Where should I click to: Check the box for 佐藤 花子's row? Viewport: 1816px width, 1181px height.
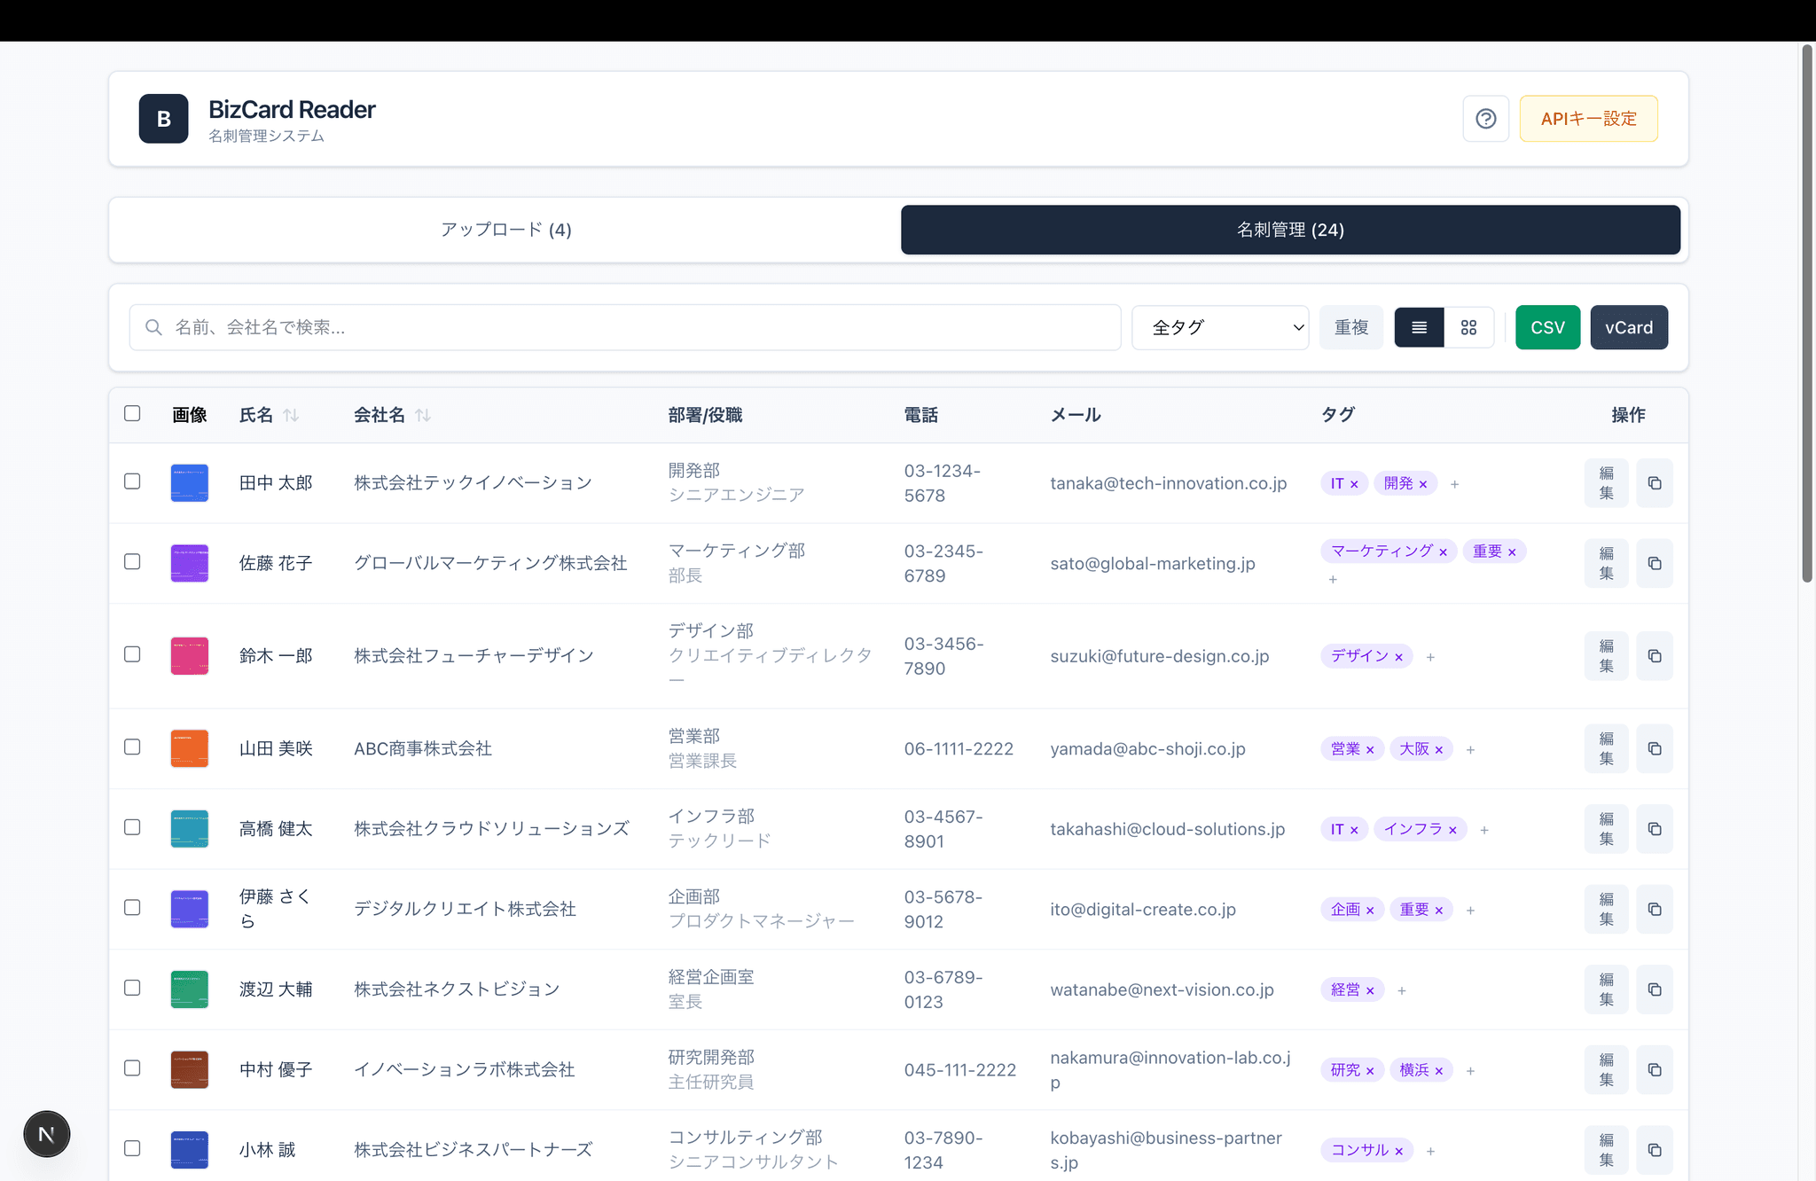132,561
